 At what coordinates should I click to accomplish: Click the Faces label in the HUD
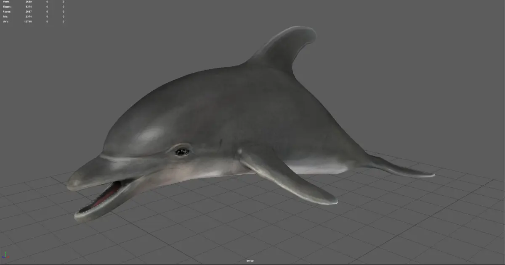(7, 12)
